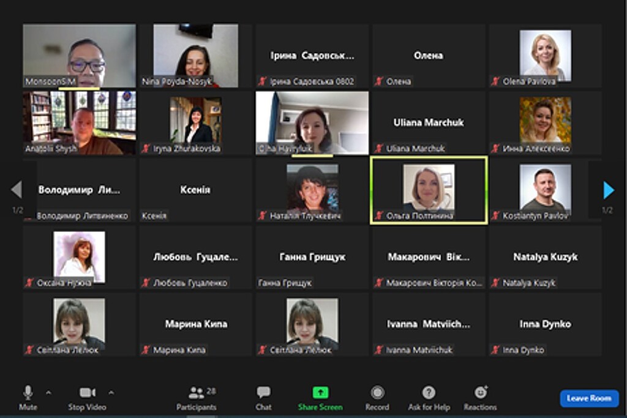This screenshot has width=627, height=418.
Task: Expand video options arrow next to Stop Video
Action: 111,392
